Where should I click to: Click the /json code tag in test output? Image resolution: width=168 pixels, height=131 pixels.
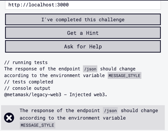click(x=90, y=69)
